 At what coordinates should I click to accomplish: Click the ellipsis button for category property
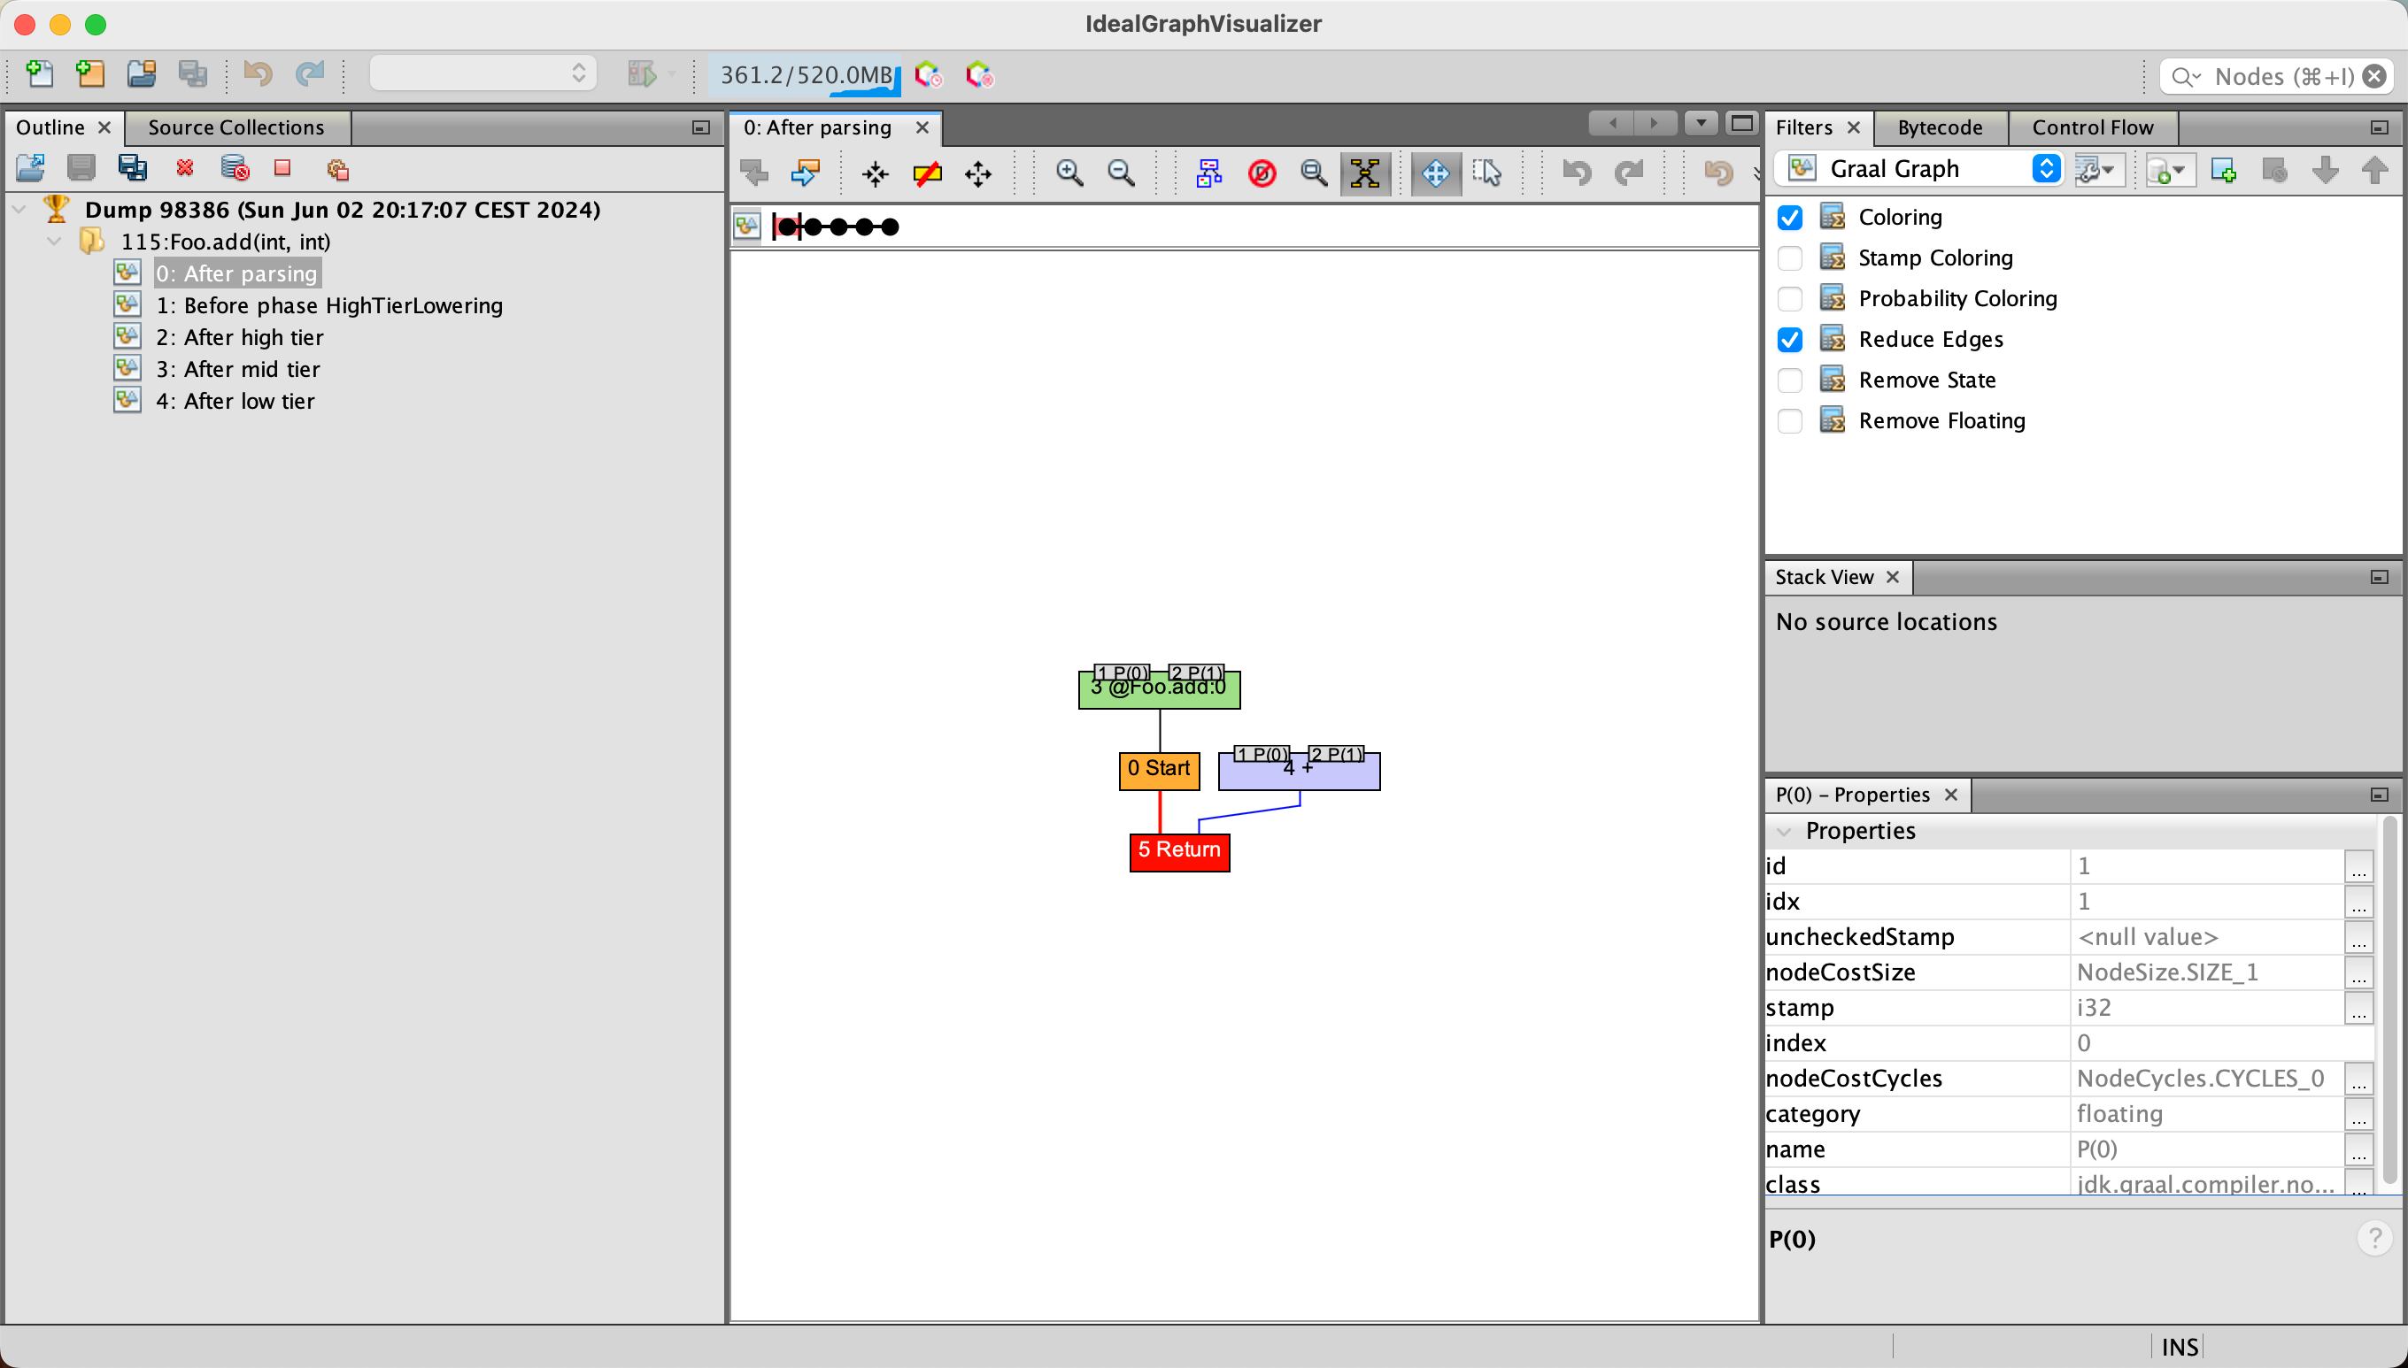click(2359, 1114)
